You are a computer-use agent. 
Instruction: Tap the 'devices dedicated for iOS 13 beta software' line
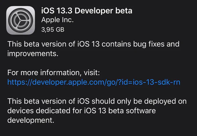81,111
